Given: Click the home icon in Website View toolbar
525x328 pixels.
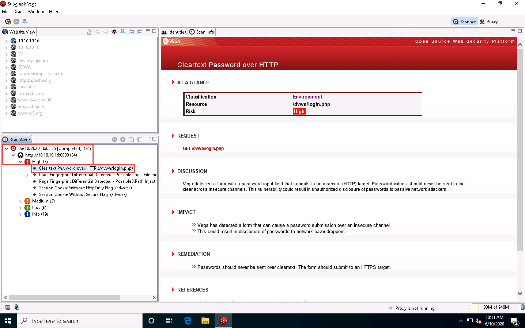Looking at the screenshot, I should point(89,32).
